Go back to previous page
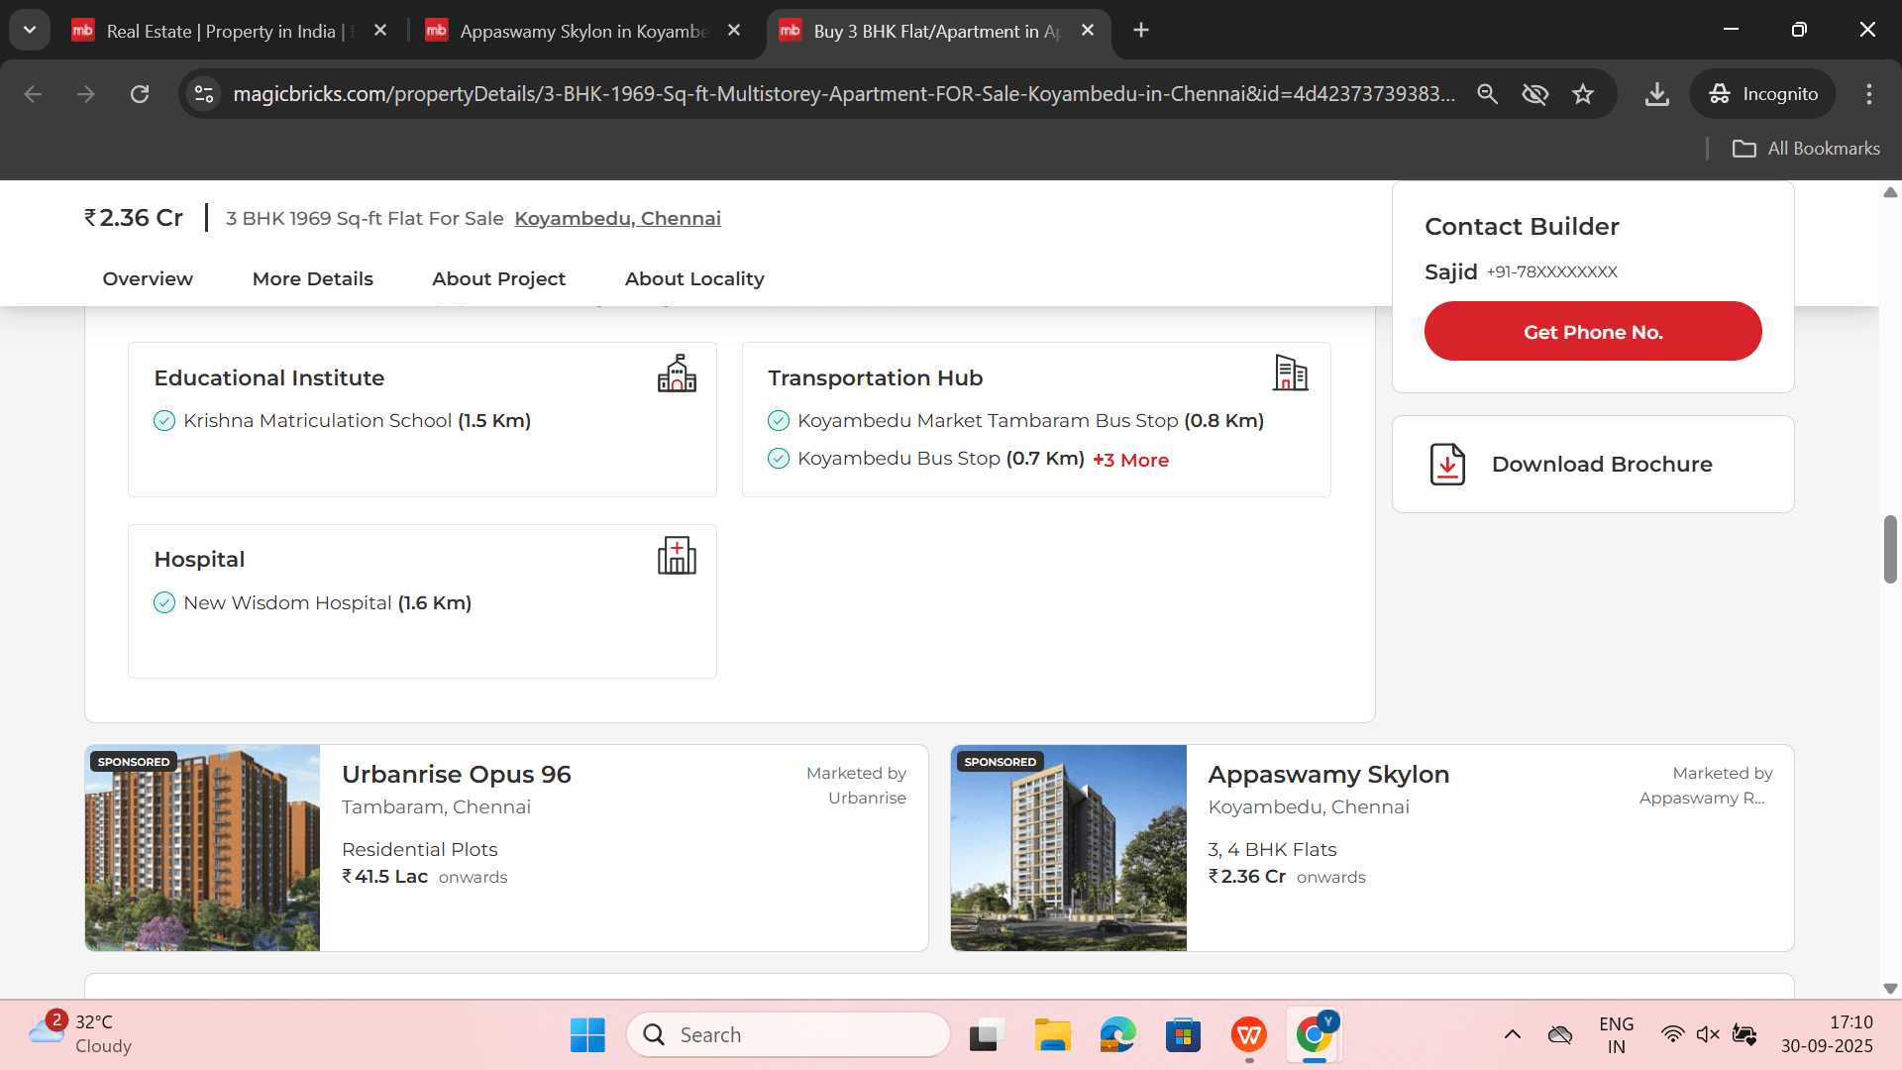This screenshot has width=1902, height=1070. pos(33,94)
